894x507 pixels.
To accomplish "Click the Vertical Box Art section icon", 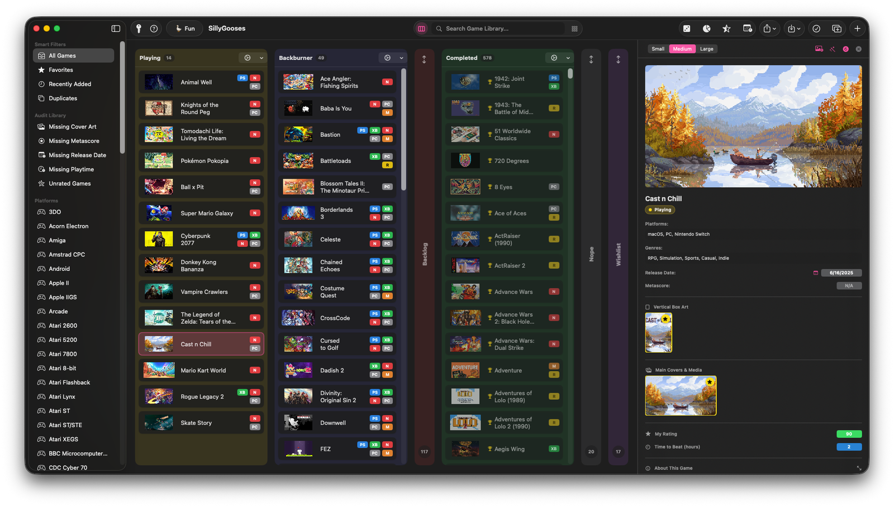I will coord(648,307).
